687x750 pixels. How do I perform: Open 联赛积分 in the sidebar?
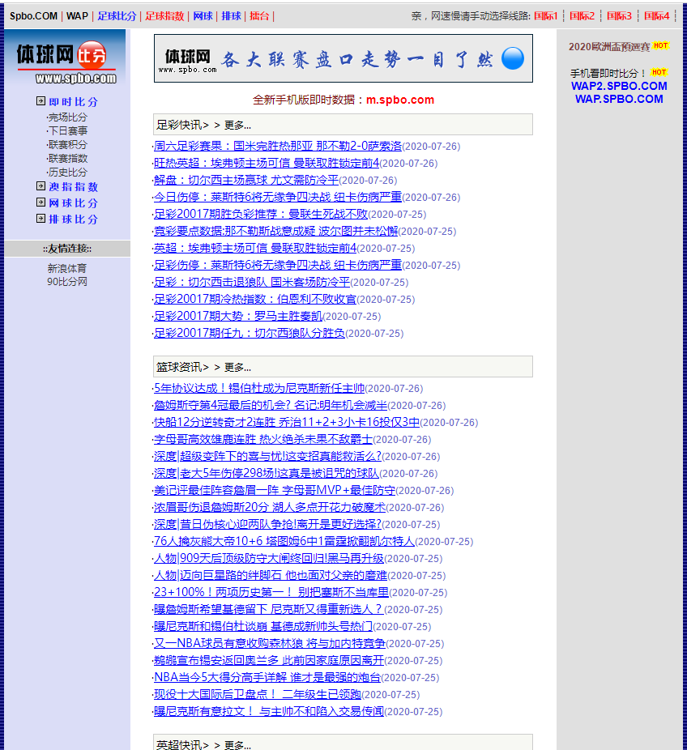point(68,145)
